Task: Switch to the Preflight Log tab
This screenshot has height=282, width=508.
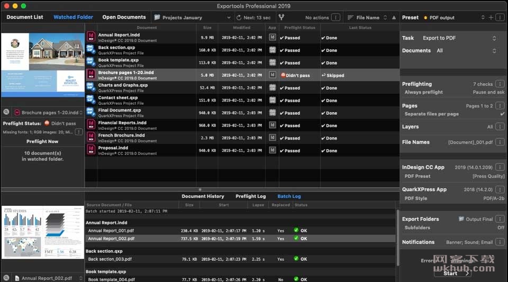Action: click(x=251, y=196)
